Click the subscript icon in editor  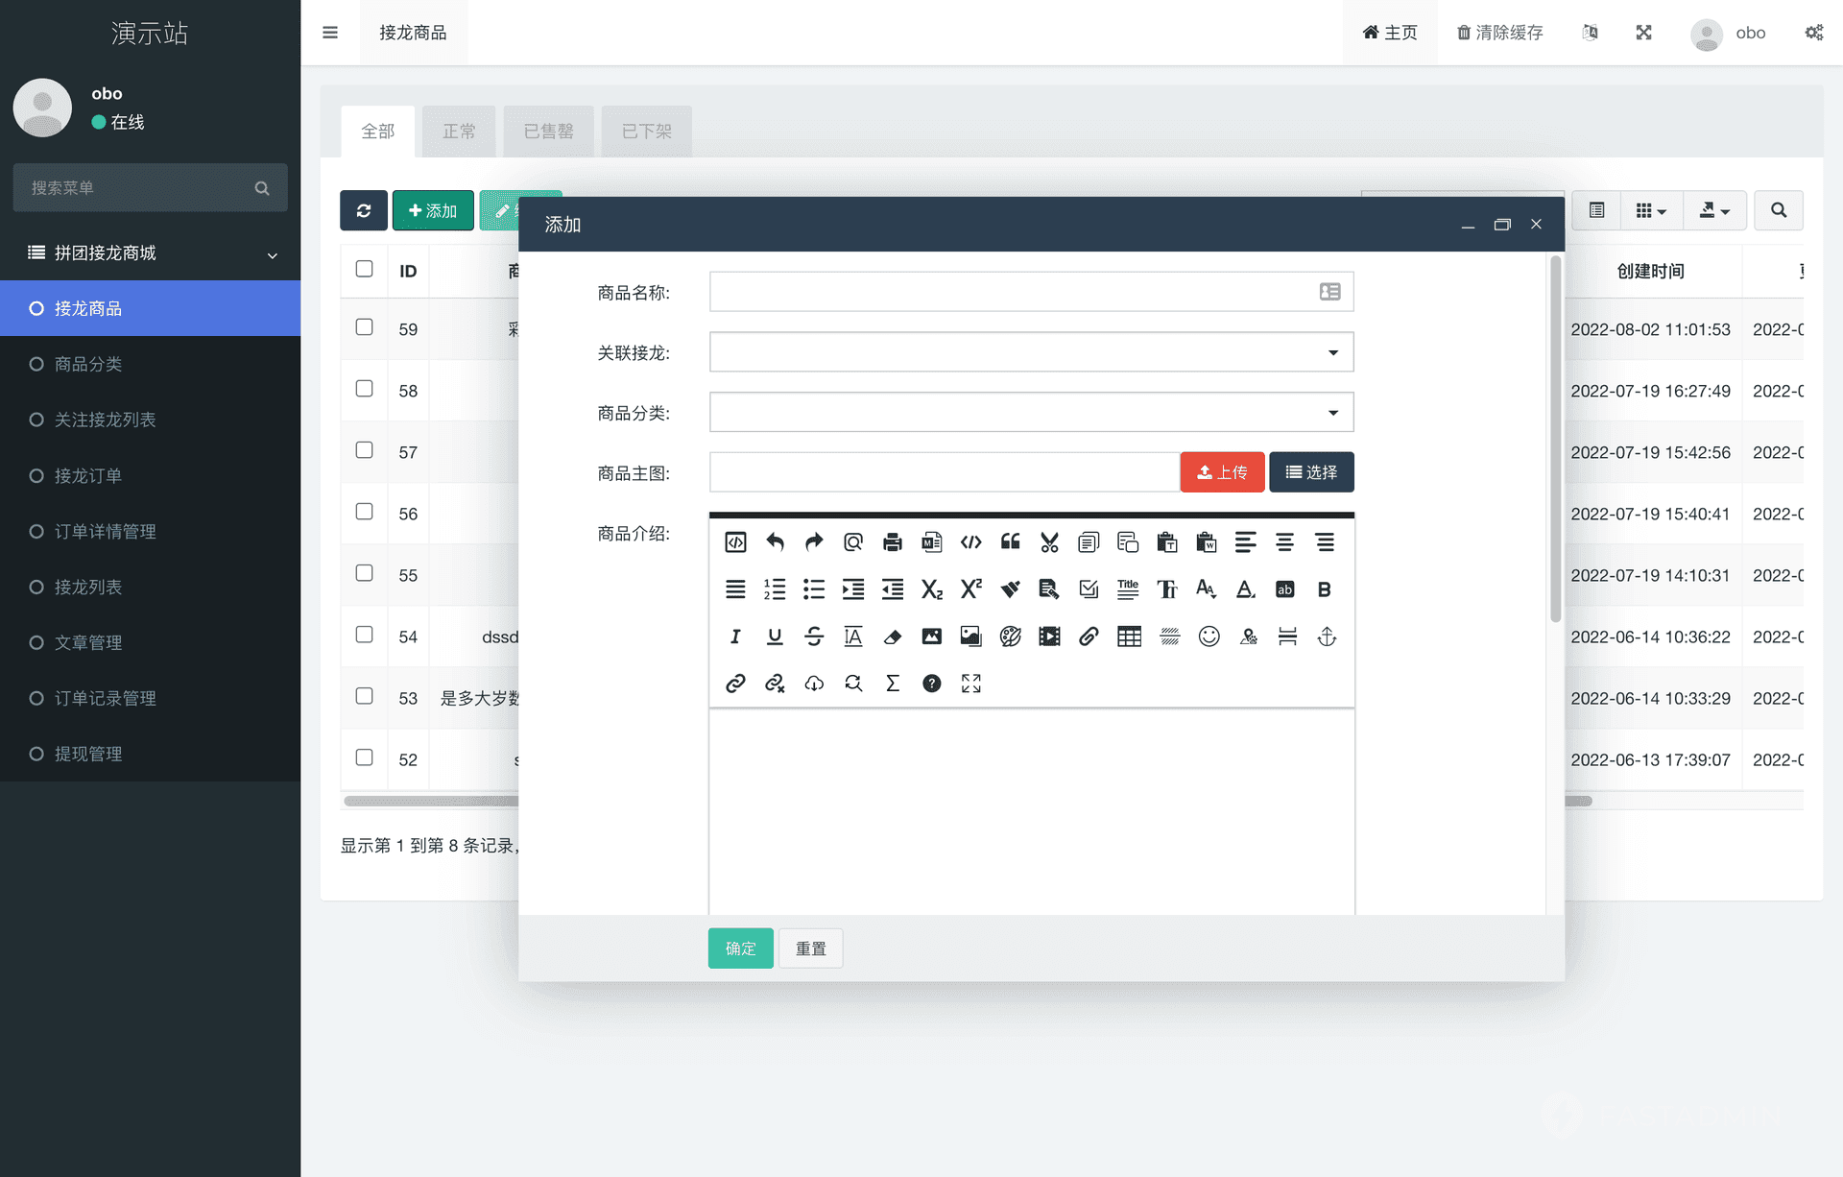(931, 589)
